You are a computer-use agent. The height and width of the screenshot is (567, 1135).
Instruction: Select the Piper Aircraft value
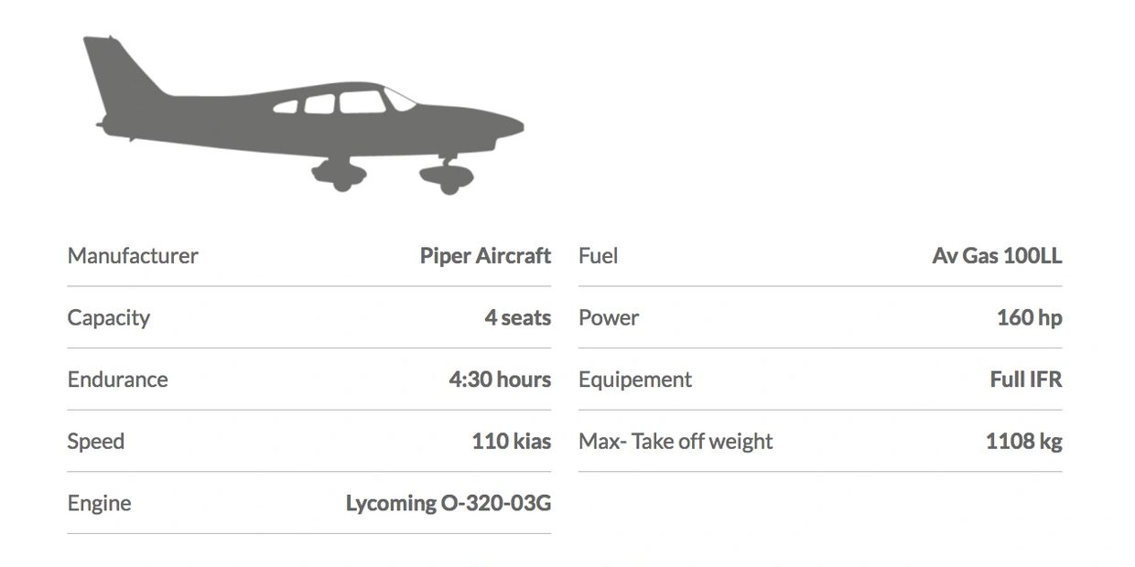485,256
